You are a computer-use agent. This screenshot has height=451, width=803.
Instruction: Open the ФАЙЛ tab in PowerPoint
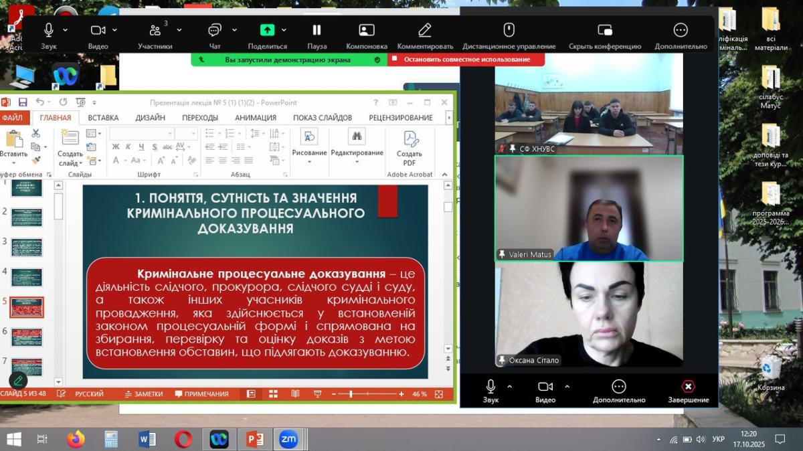[12, 118]
